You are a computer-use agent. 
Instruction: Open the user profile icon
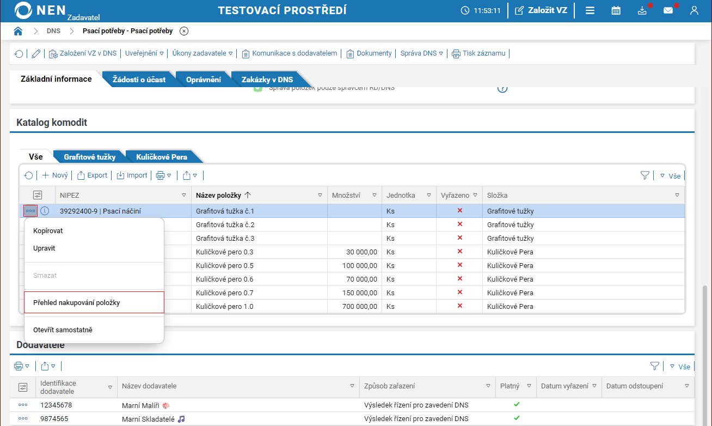pos(693,10)
